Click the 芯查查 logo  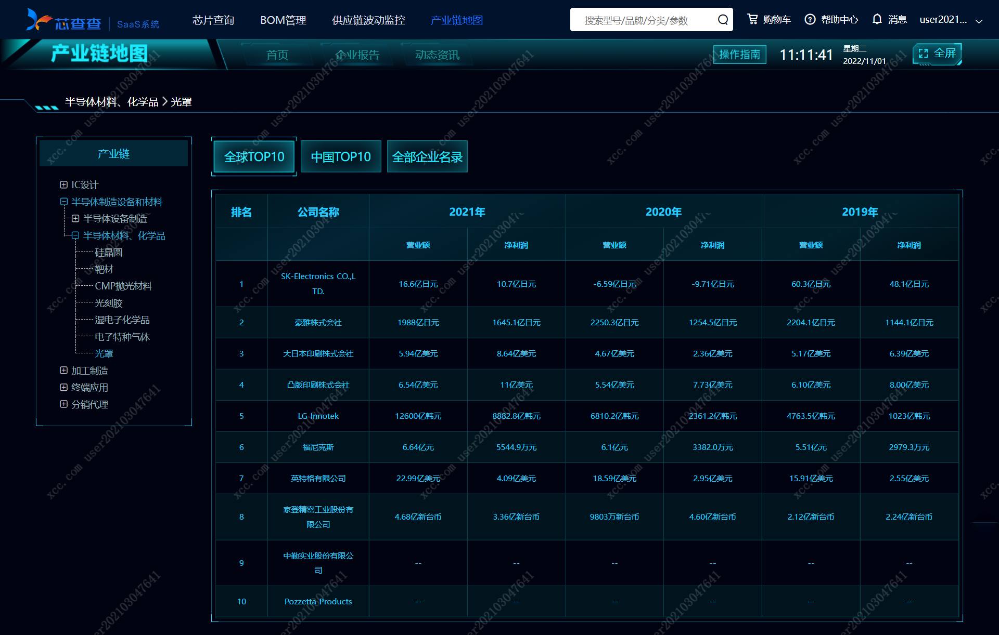(64, 20)
